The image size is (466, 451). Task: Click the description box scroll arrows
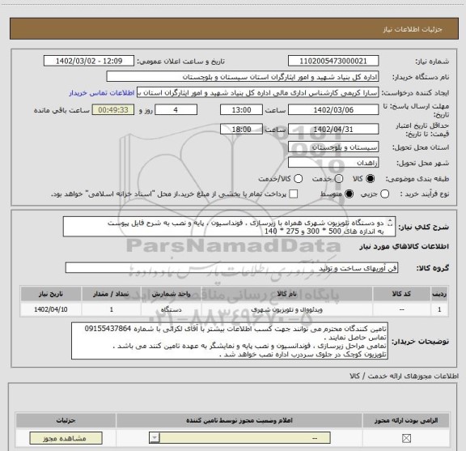pyautogui.click(x=390, y=223)
